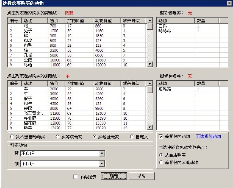233x188 pixels.
Task: Select 肉鸡 row in 窝动物 list
Action: tap(77, 41)
